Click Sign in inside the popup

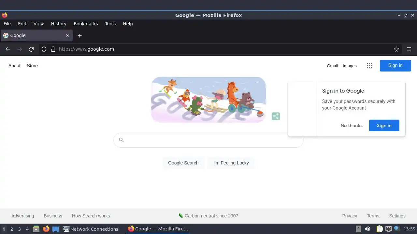384,125
